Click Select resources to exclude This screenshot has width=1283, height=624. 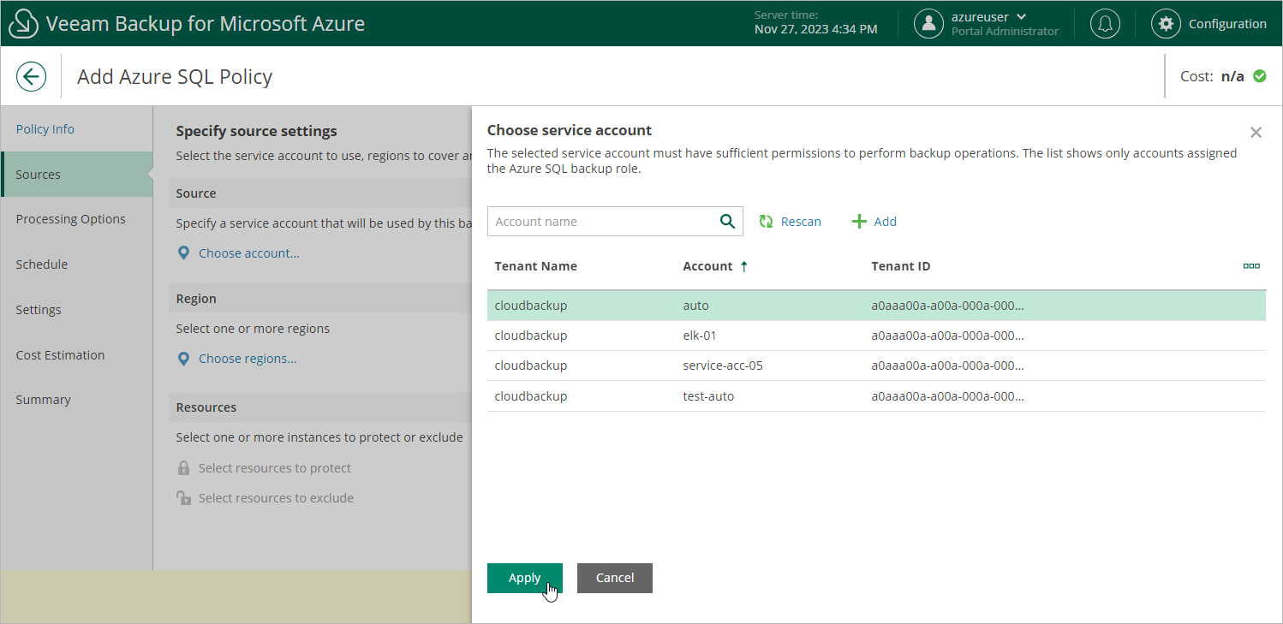tap(276, 498)
